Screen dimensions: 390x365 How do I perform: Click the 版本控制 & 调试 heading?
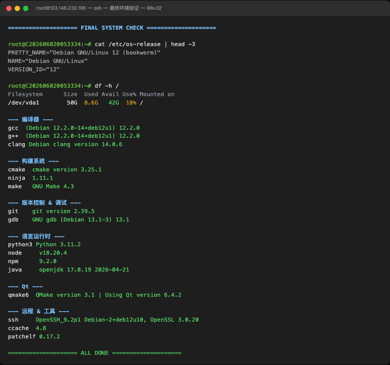tap(44, 203)
